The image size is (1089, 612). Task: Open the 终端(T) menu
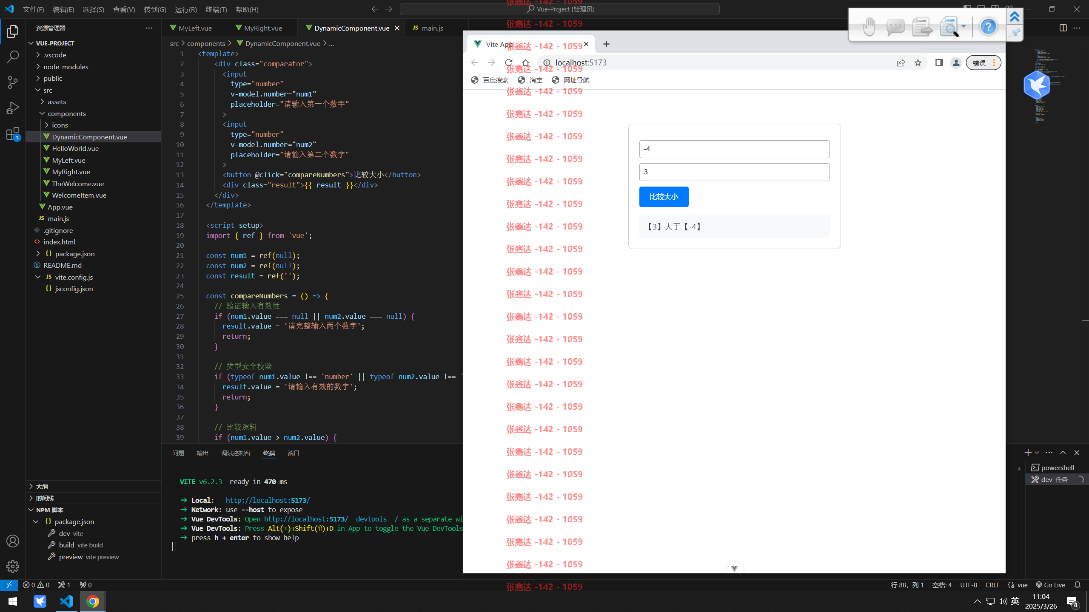(216, 9)
